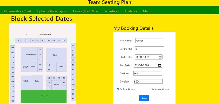Pick desk 141 beside Cabin2
Image resolution: width=219 pixels, height=104 pixels.
(64, 83)
